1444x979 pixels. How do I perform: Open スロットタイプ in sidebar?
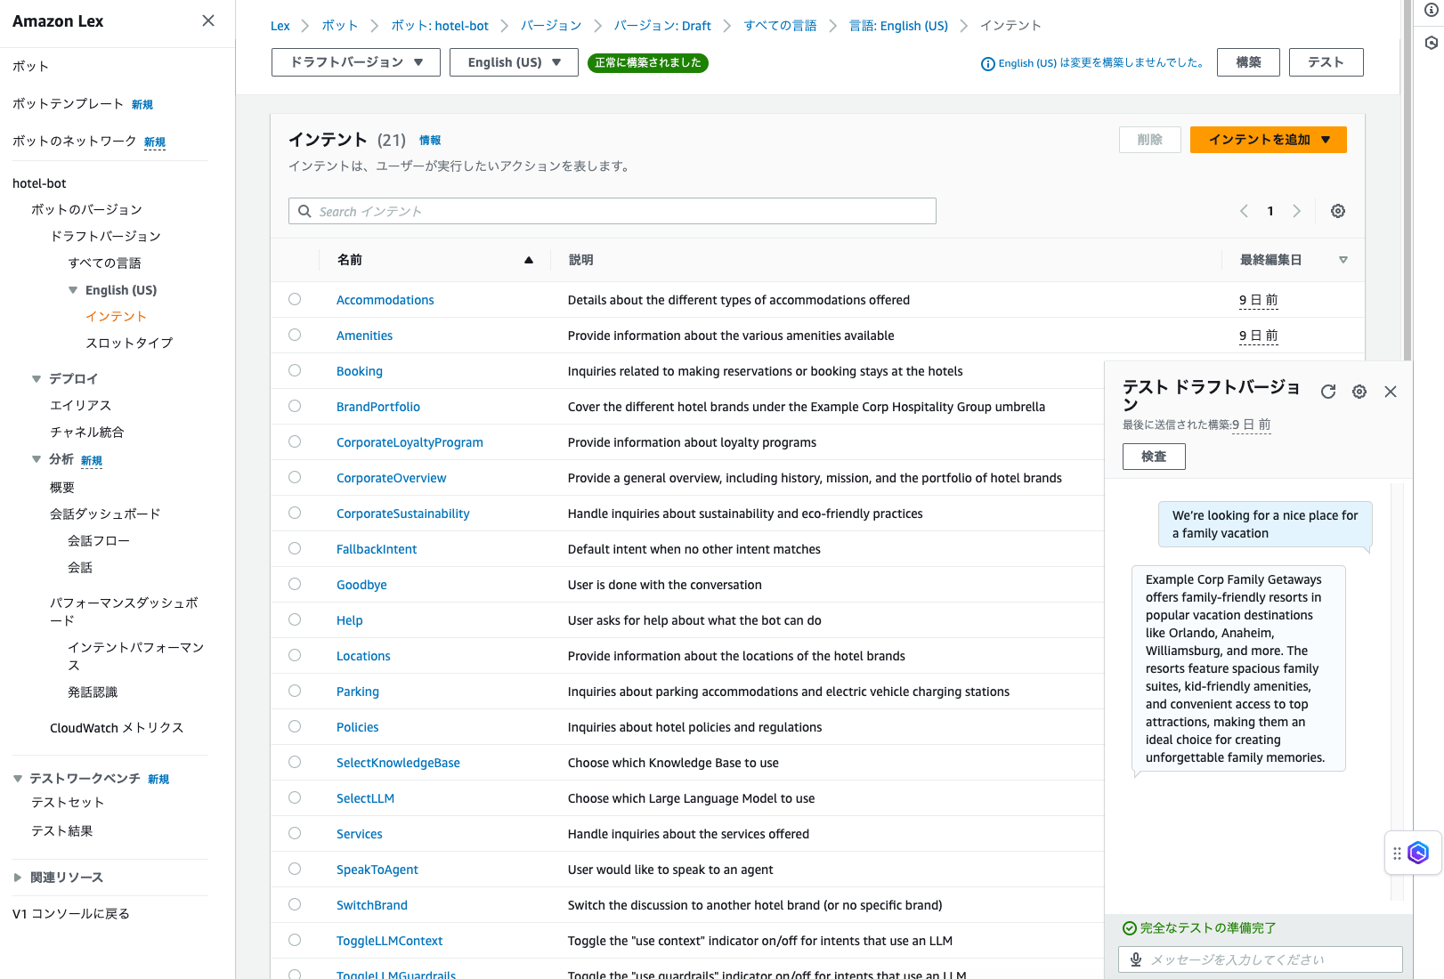[129, 344]
